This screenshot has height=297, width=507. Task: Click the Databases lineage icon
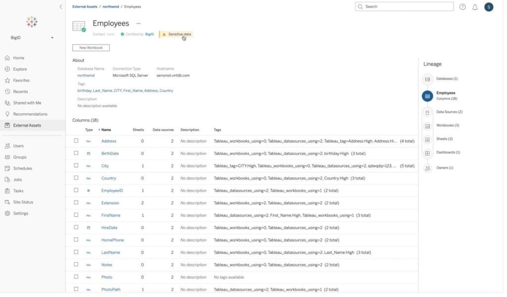coord(427,79)
